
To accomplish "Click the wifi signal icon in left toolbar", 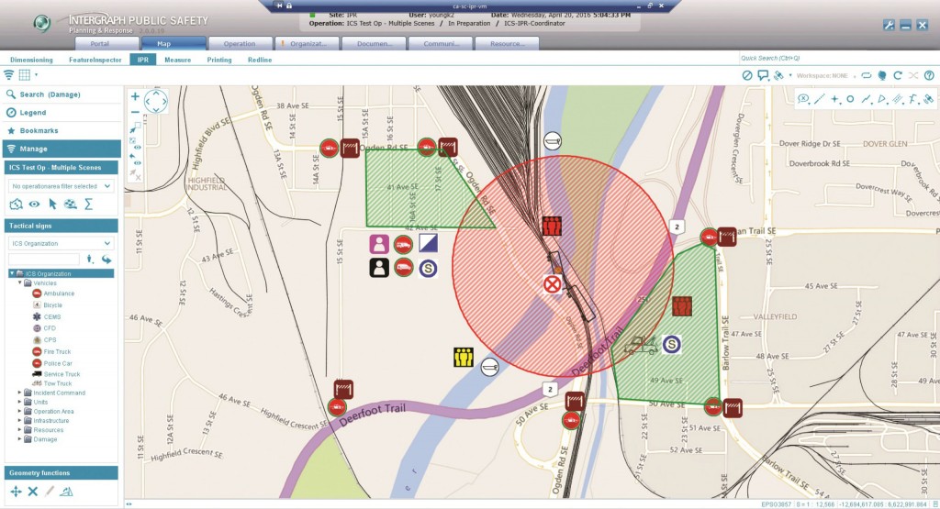I will tap(9, 75).
